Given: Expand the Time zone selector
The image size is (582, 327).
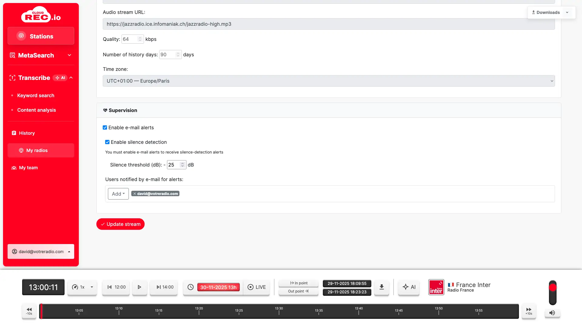Looking at the screenshot, I should [329, 81].
